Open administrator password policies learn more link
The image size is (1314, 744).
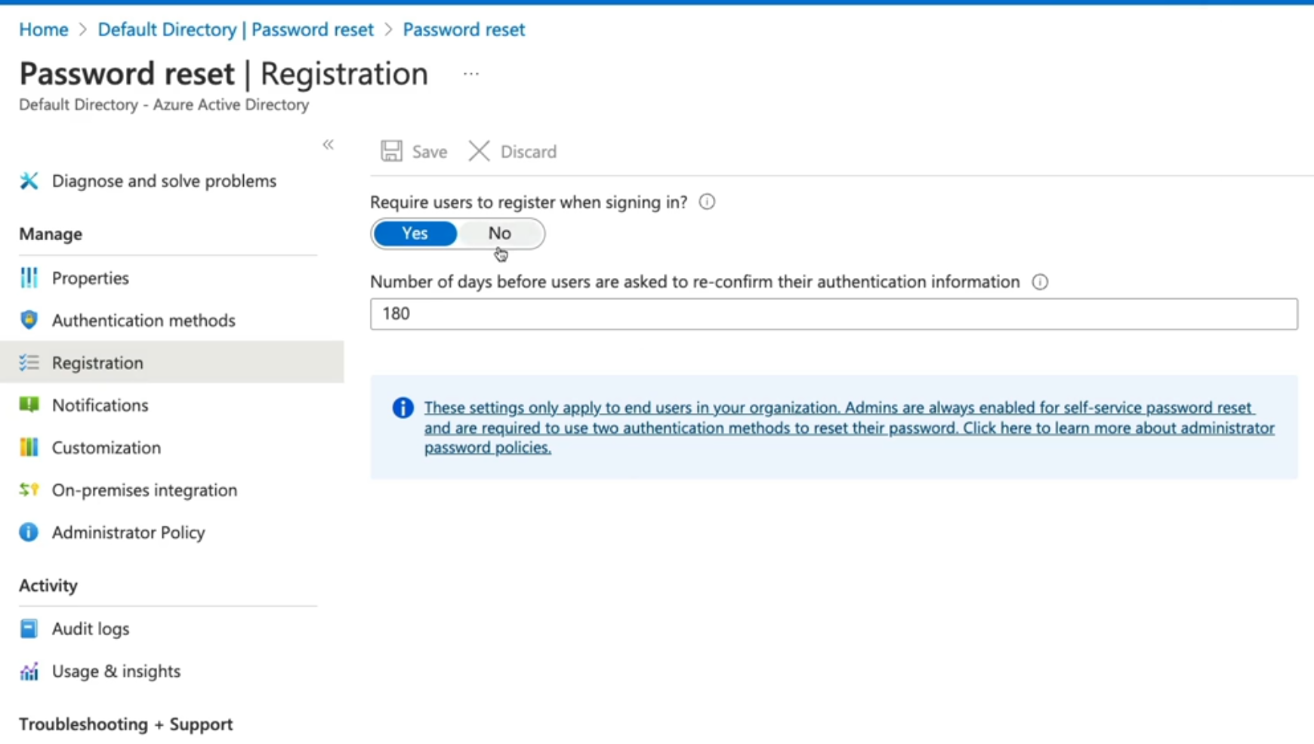point(849,428)
